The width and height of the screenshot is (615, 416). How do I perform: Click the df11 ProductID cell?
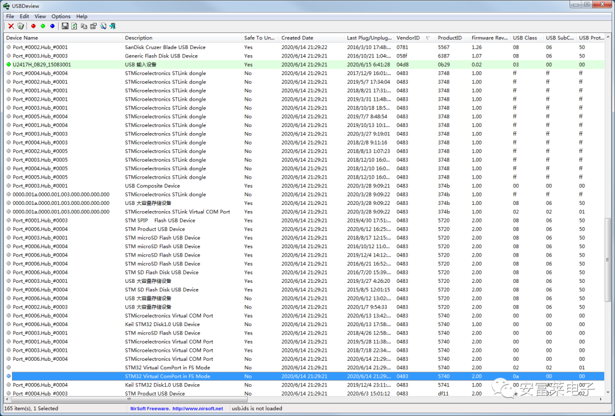[x=443, y=394]
